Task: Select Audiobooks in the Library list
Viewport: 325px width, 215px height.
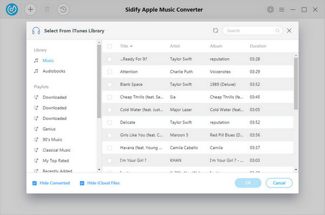Action: click(x=54, y=71)
